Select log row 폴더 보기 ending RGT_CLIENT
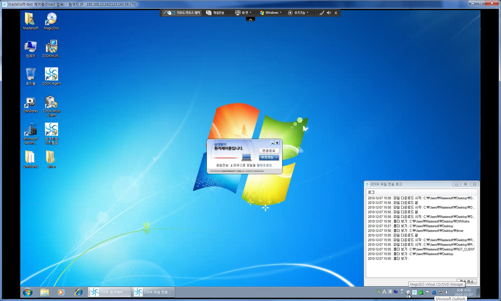Viewport: 501px width, 301px height. pyautogui.click(x=421, y=249)
